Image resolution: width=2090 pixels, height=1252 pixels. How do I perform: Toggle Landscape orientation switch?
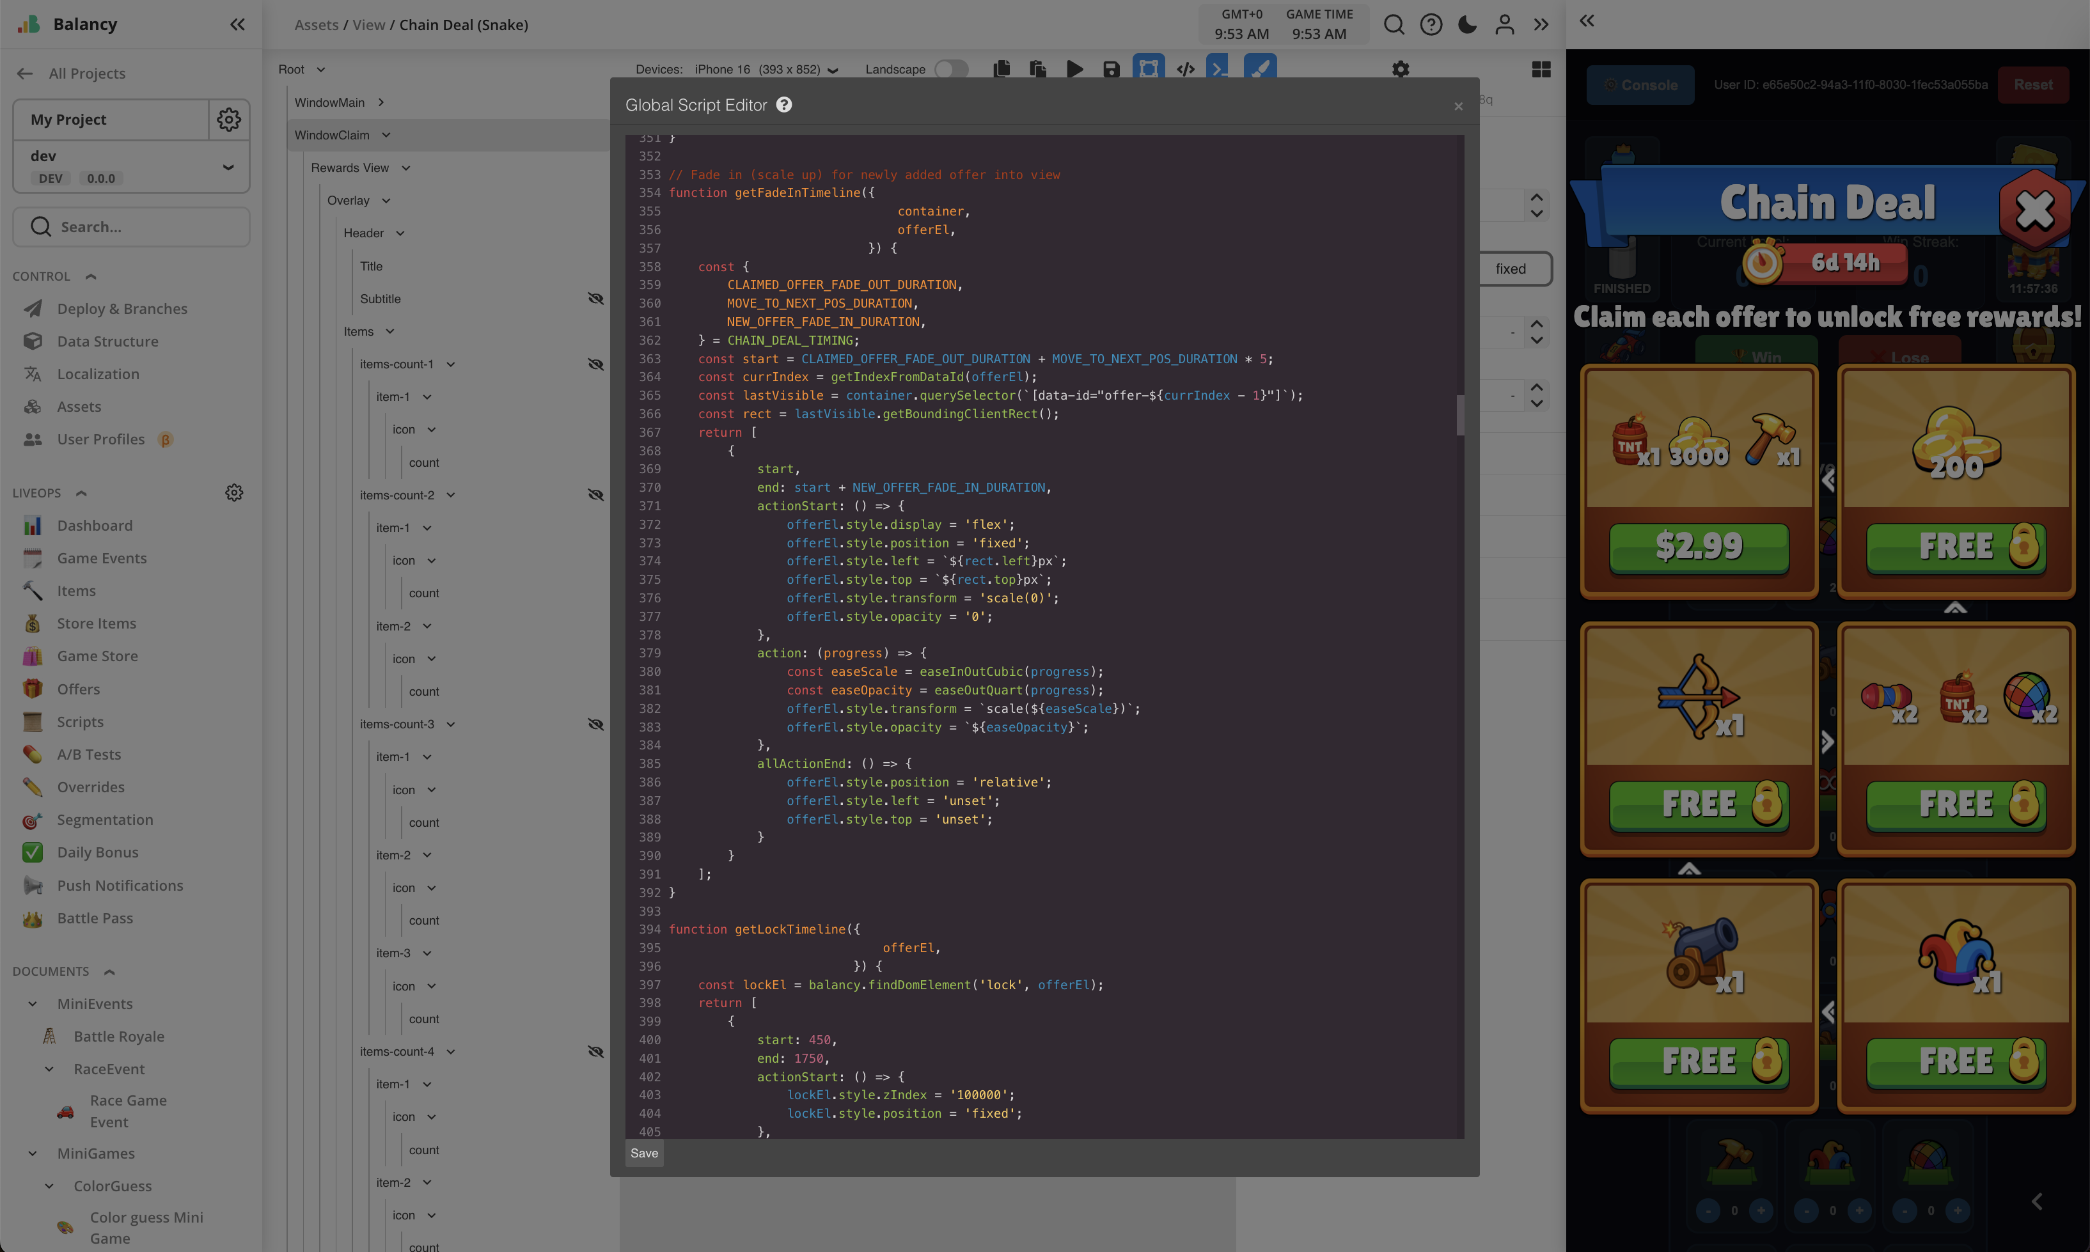click(x=951, y=69)
